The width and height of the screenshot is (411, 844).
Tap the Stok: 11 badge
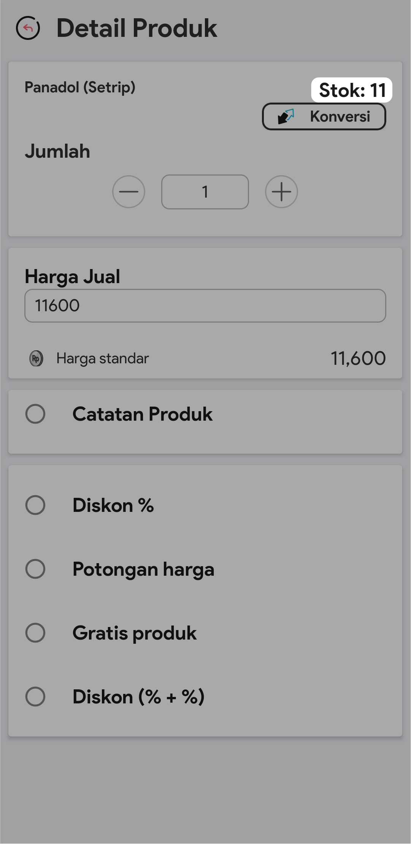click(352, 90)
